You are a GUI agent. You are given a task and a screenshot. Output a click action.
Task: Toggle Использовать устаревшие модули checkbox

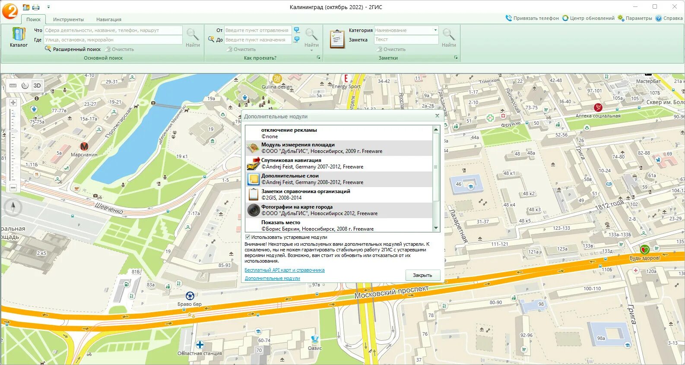tap(248, 237)
